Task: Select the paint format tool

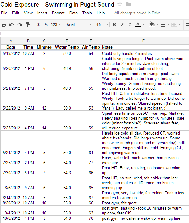Action: (x=28, y=25)
